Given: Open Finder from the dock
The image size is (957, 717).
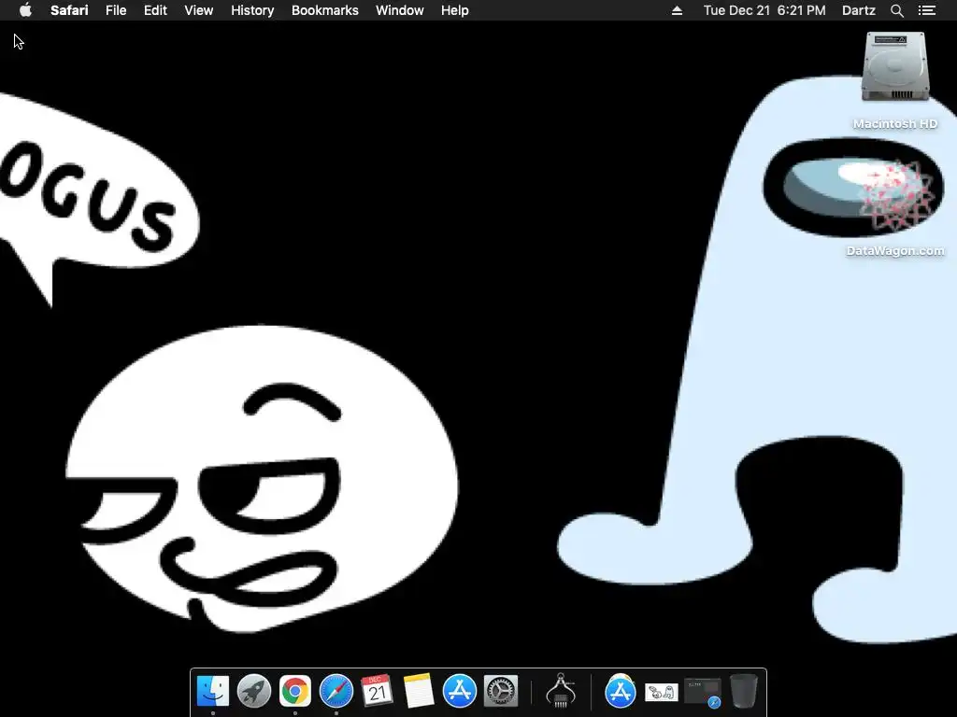Looking at the screenshot, I should [213, 691].
